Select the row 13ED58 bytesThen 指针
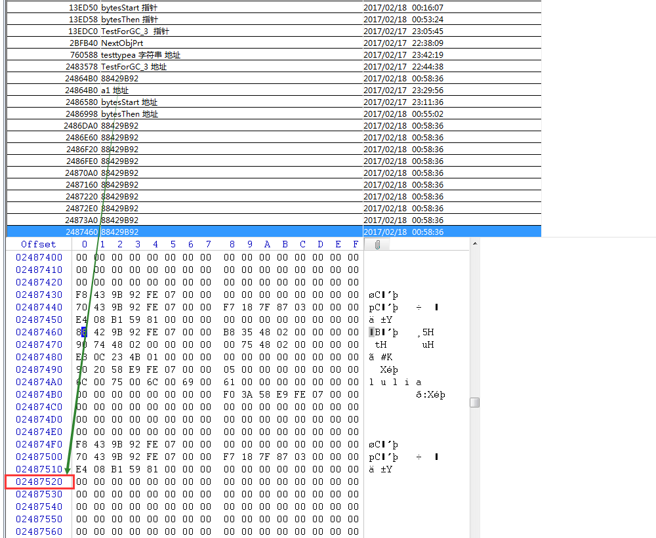 pyautogui.click(x=274, y=19)
